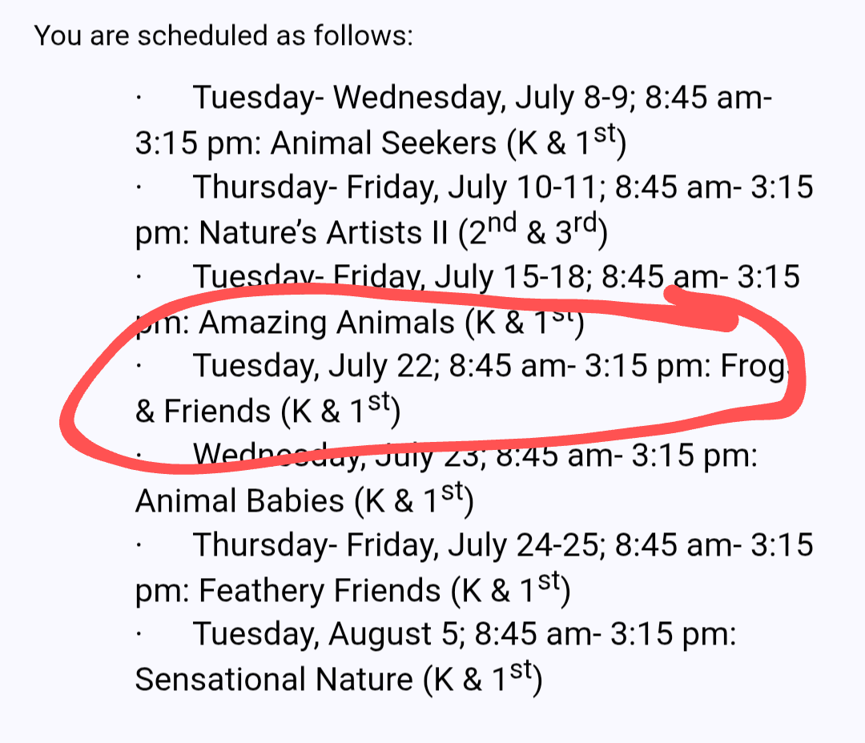The height and width of the screenshot is (743, 865).
Task: Click the Sensational Nature text
Action: point(274,680)
